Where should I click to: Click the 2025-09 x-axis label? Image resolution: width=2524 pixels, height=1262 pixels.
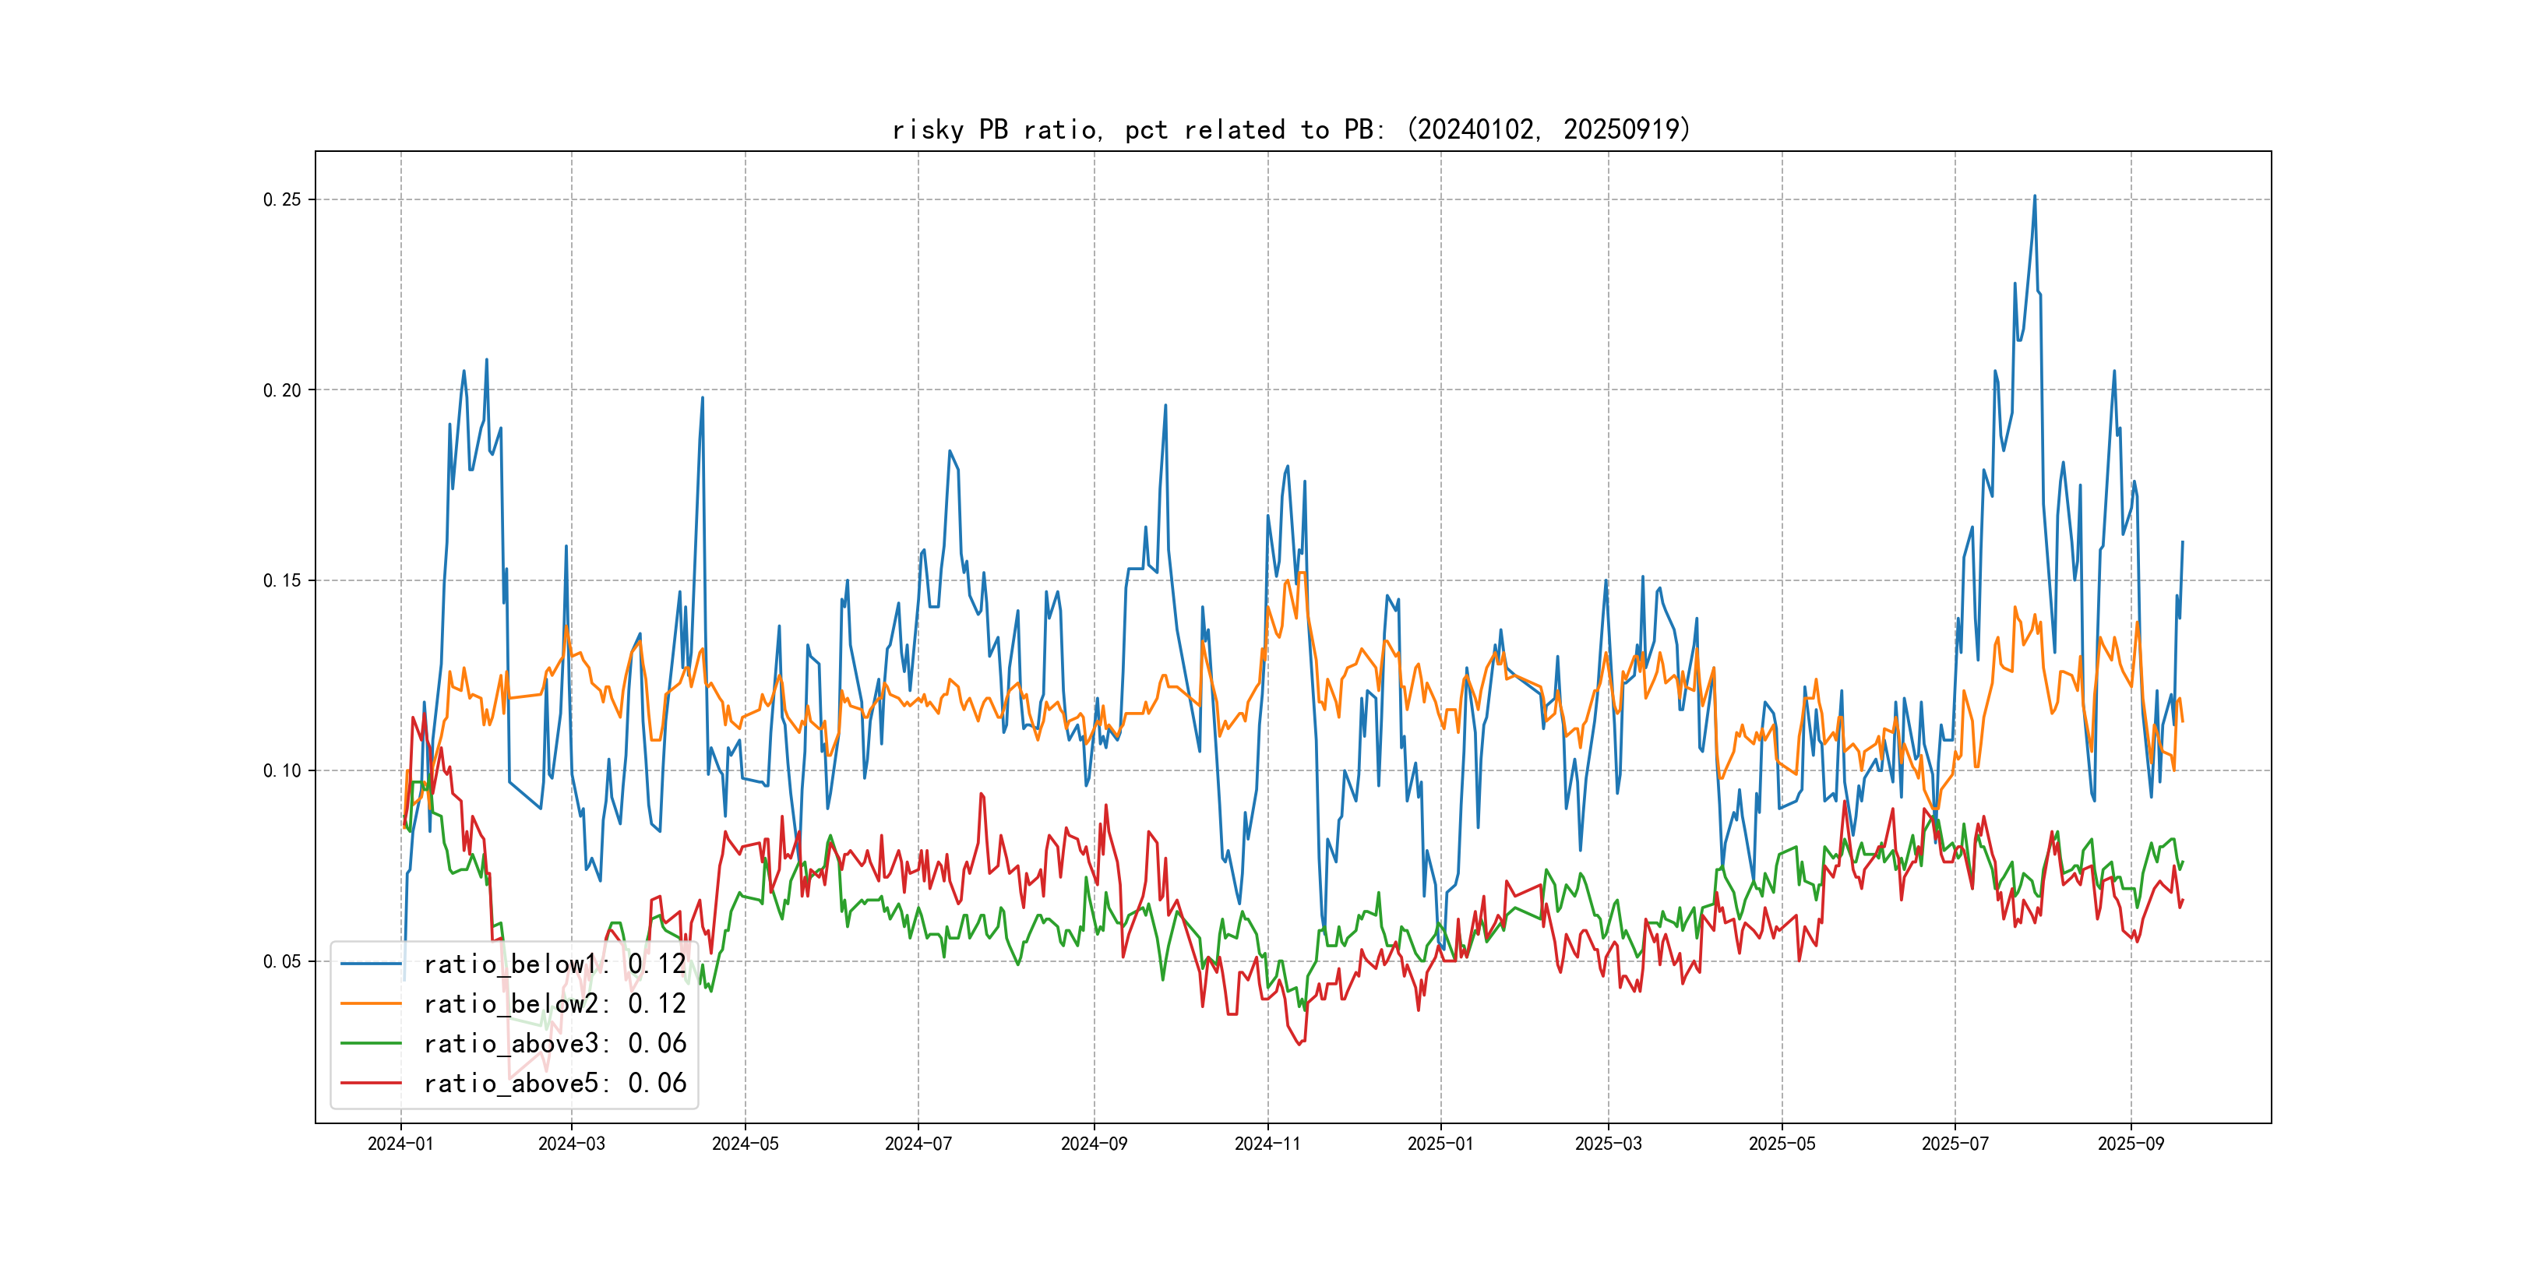[2130, 1144]
